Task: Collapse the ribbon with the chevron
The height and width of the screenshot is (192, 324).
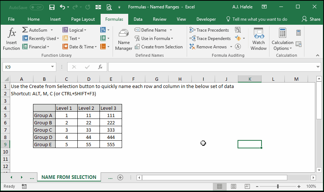Action: click(x=317, y=55)
